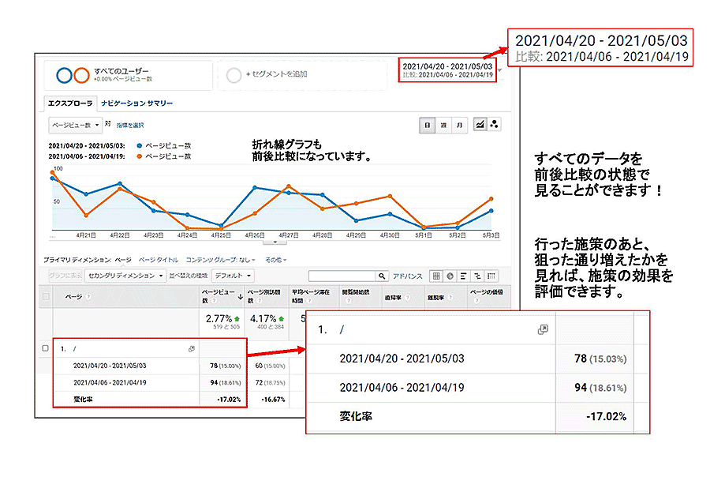Select the comparison view icon

(x=477, y=276)
